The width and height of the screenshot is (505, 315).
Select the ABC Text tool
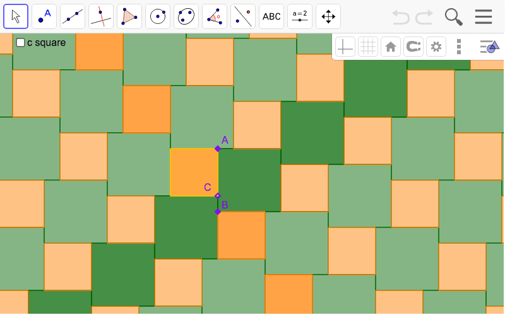[x=271, y=16]
